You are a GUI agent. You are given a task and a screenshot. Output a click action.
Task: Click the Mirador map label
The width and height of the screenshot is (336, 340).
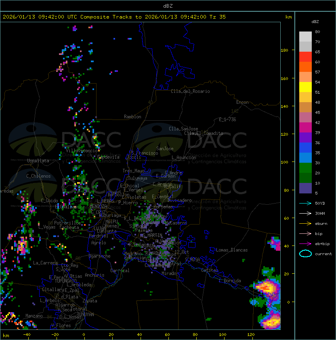coord(170,273)
